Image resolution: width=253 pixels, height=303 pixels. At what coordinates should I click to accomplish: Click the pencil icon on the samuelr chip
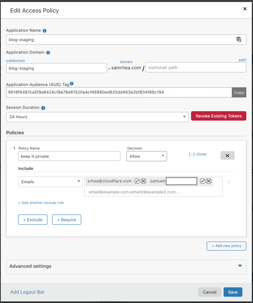202,181
